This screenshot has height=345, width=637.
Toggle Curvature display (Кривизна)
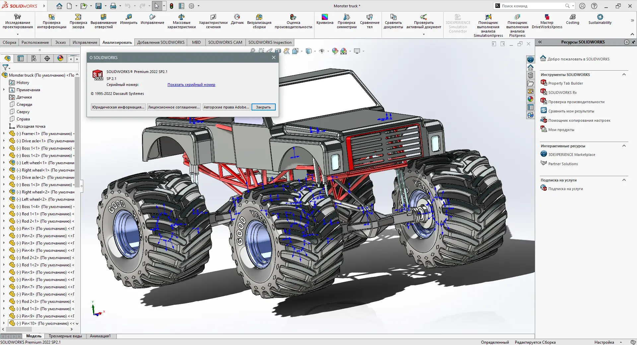point(325,19)
